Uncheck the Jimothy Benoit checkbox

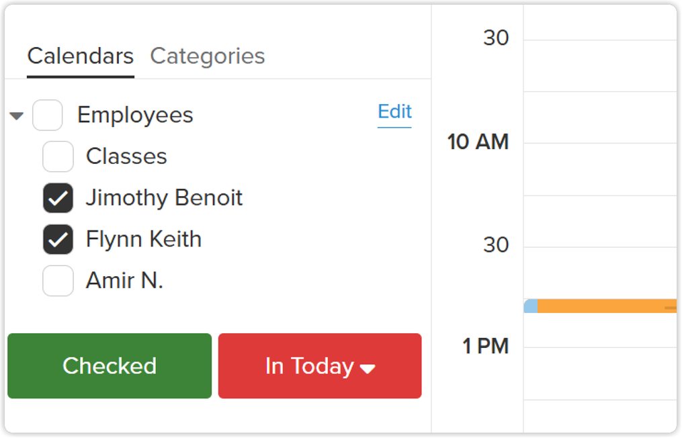(58, 198)
